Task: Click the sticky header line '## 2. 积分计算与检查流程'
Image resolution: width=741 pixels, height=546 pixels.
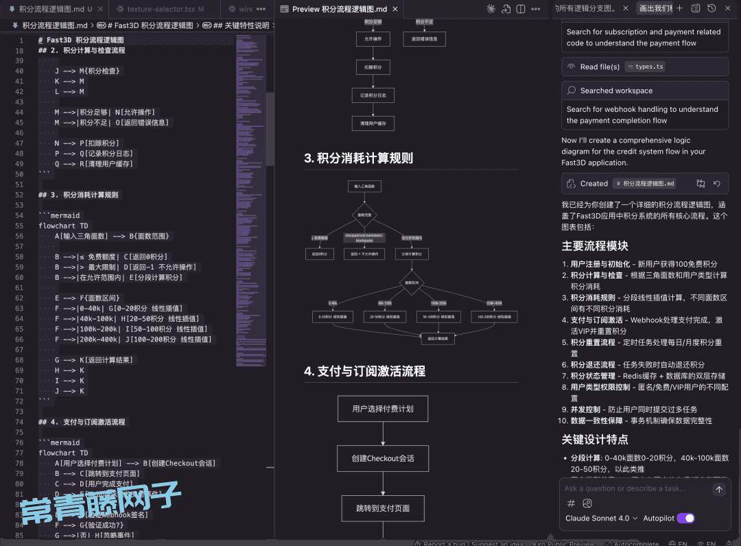Action: tap(82, 51)
